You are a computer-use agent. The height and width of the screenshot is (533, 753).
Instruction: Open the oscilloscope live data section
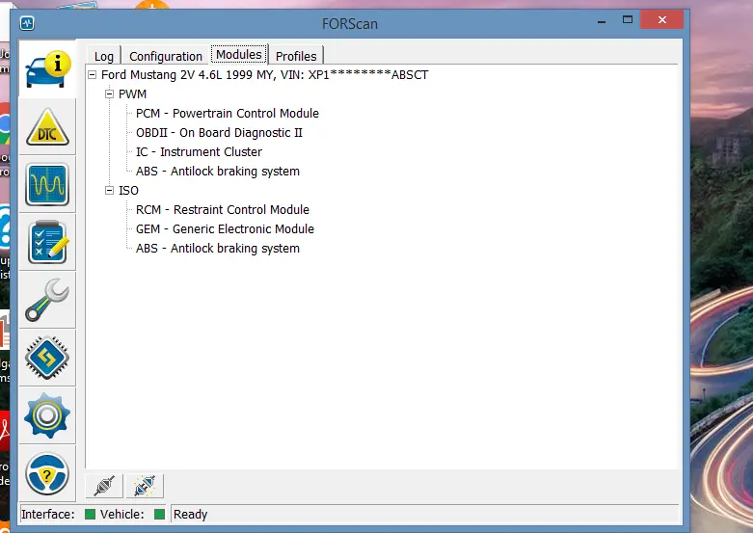(x=47, y=184)
